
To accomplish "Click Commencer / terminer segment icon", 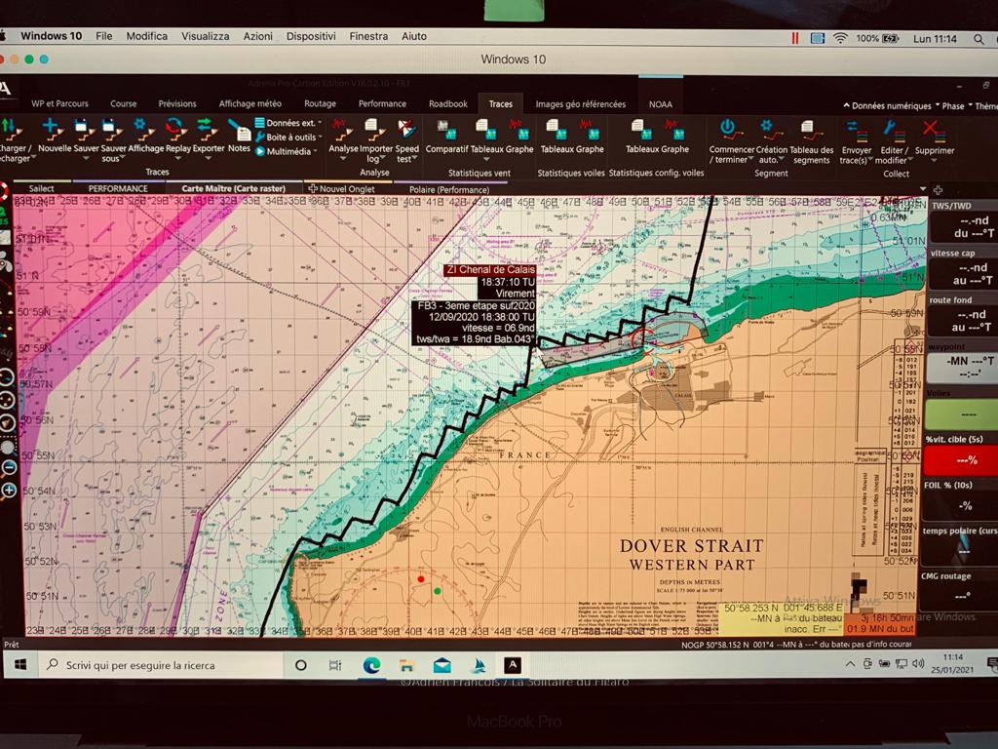I will pyautogui.click(x=731, y=132).
